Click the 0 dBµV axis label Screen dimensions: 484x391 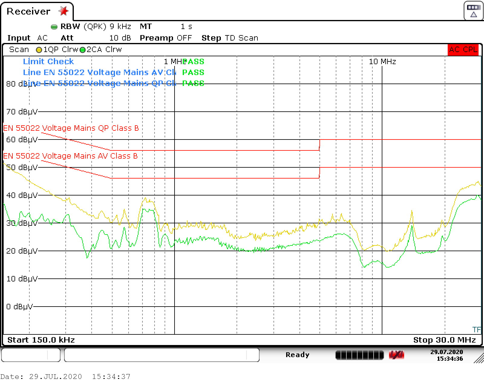[x=19, y=307]
